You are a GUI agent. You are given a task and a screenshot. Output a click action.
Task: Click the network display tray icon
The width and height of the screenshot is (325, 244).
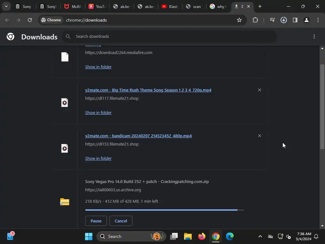(x=281, y=236)
